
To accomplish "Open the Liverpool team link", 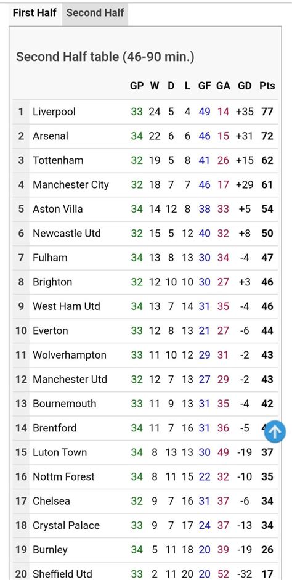I will [54, 112].
